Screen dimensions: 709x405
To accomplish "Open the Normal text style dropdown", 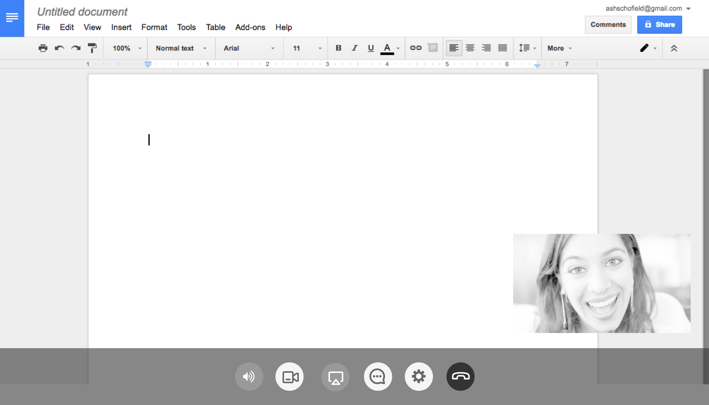I will click(x=181, y=48).
